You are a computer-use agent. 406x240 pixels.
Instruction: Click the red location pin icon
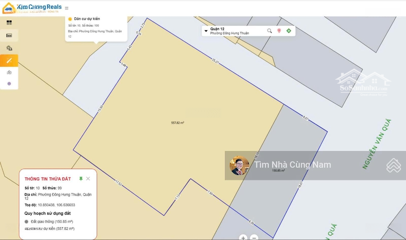(279, 31)
